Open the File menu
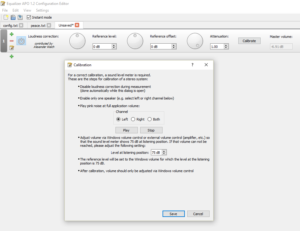The height and width of the screenshot is (231, 300). click(x=5, y=10)
